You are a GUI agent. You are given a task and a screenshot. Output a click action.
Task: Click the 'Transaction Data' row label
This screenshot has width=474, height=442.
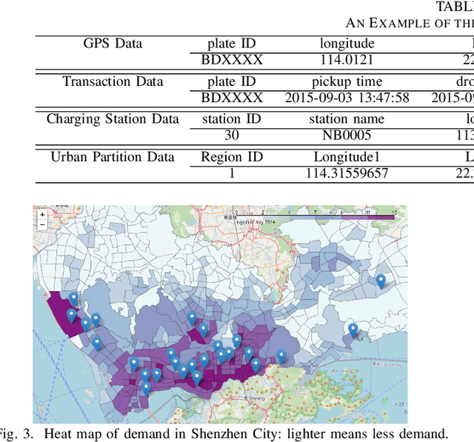[113, 81]
